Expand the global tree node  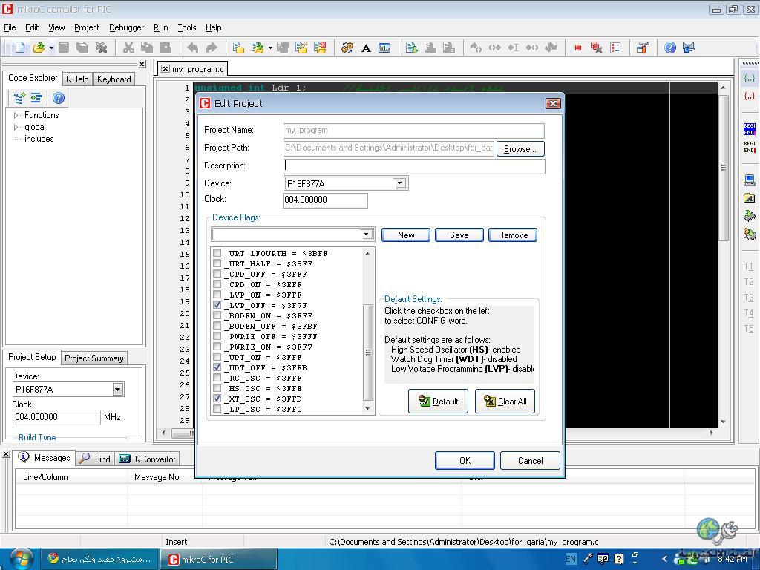tap(16, 127)
